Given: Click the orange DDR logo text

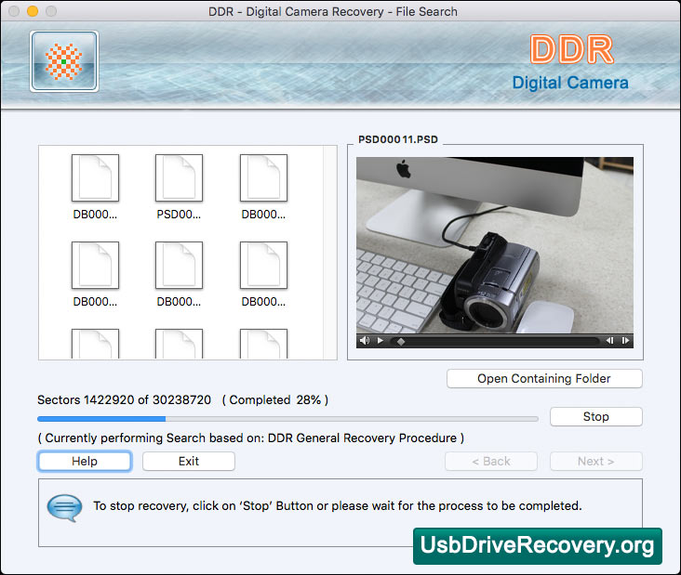Looking at the screenshot, I should pos(572,49).
